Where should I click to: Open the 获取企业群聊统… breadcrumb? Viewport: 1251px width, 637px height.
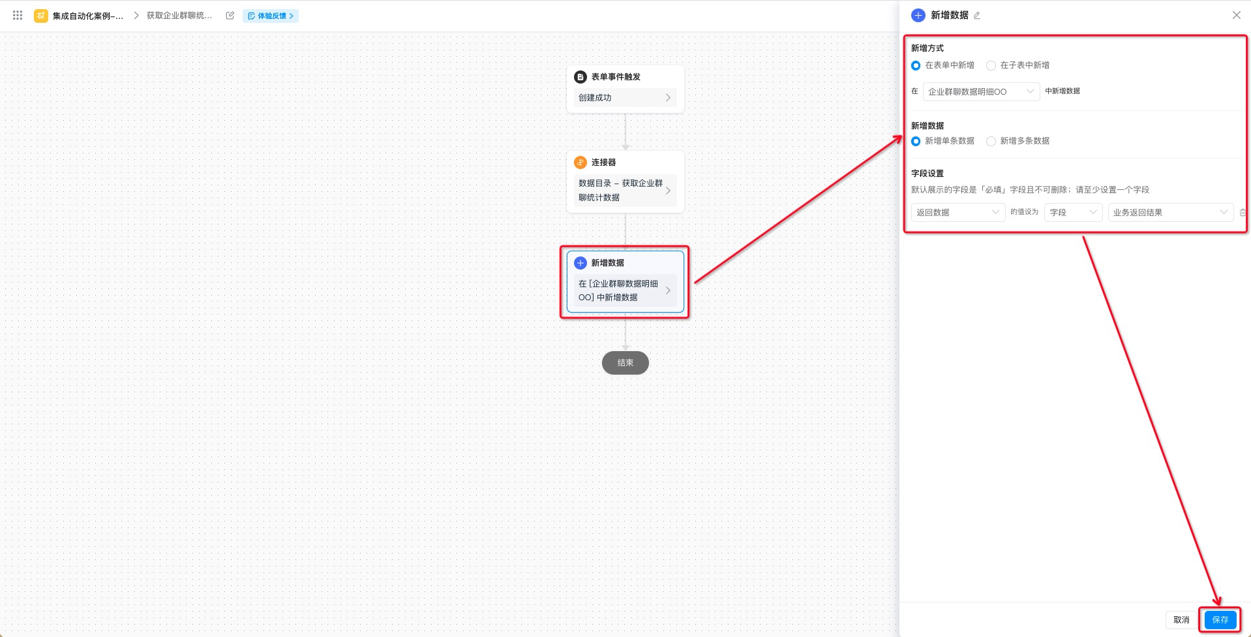click(x=179, y=16)
